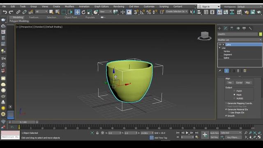Select the Select and Link tool
This screenshot has width=263, height=148.
click(x=18, y=12)
